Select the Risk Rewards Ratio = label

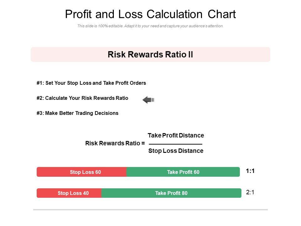tap(115, 143)
